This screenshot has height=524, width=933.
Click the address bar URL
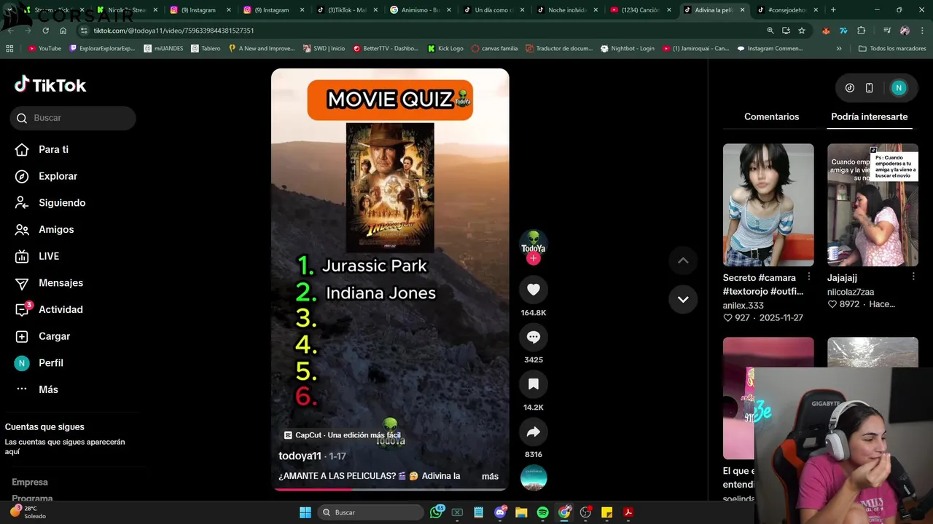click(x=173, y=31)
